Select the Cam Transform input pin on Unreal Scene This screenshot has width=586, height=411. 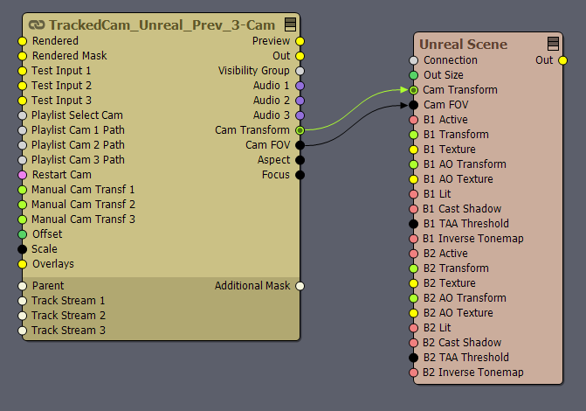pyautogui.click(x=414, y=90)
